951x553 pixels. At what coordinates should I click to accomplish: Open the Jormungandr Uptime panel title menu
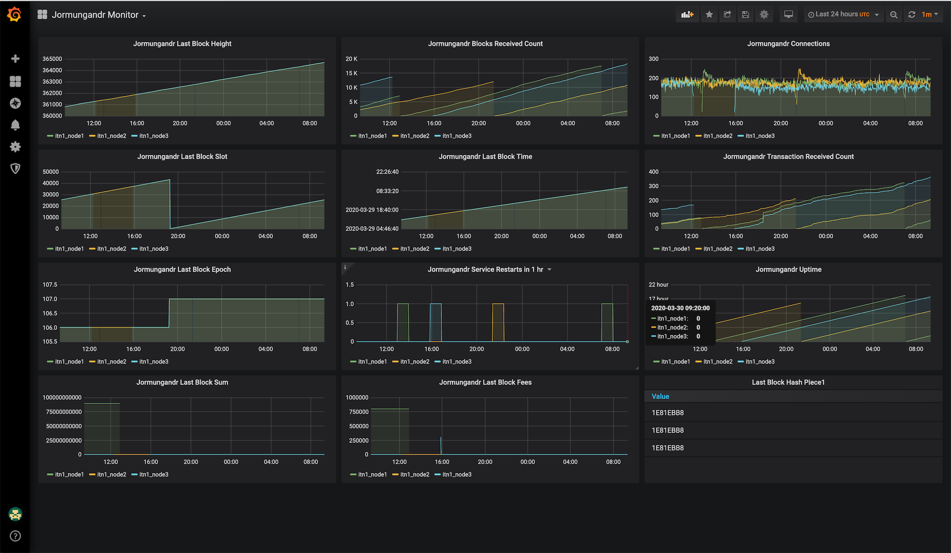coord(789,269)
